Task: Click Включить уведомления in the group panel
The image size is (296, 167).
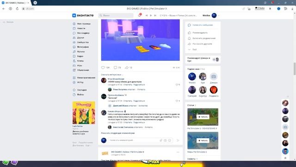Action: click(x=204, y=38)
